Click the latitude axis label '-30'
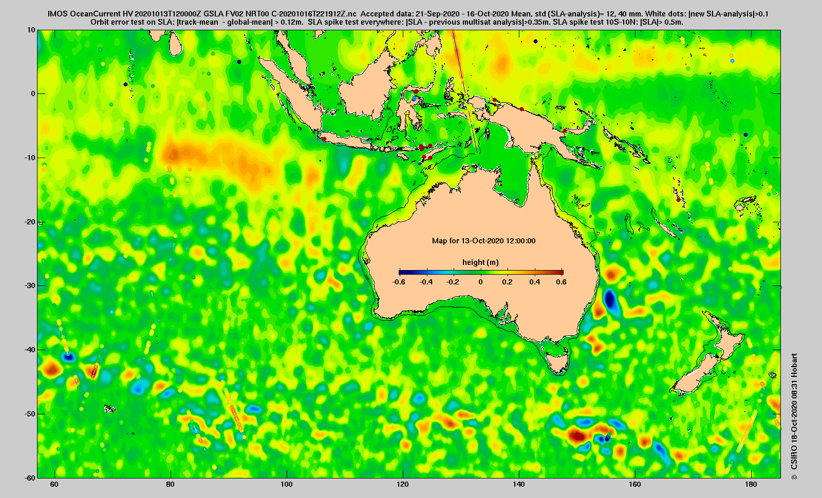 (30, 285)
